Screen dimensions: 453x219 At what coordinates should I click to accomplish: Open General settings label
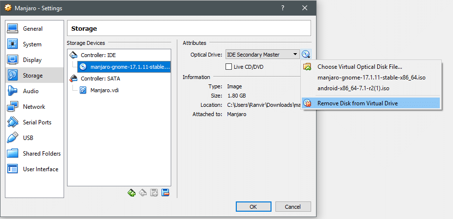tap(33, 28)
